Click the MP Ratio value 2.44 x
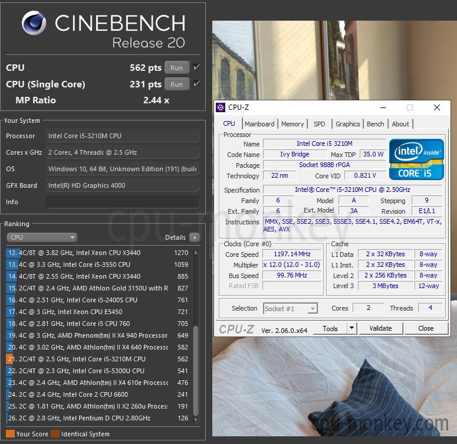457x444 pixels. point(156,100)
